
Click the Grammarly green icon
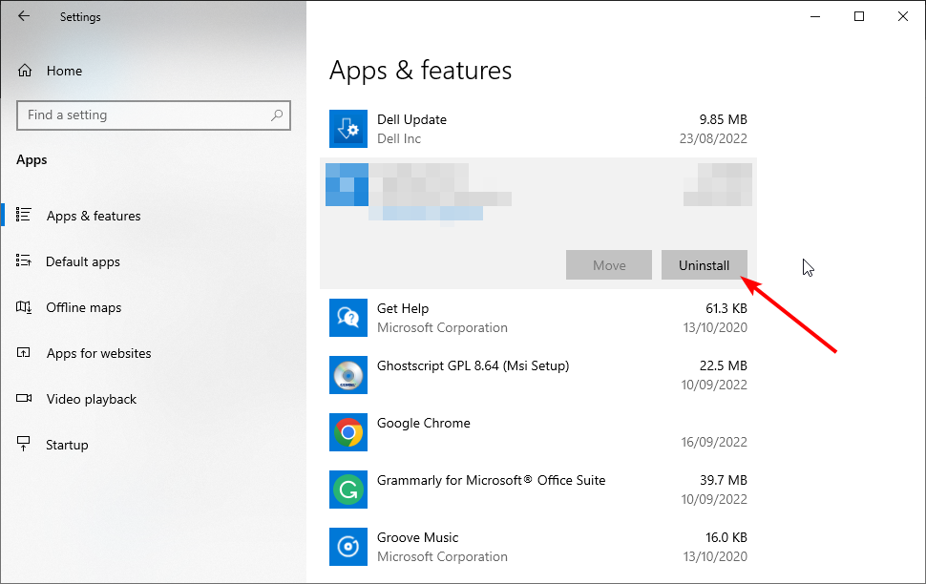tap(347, 490)
